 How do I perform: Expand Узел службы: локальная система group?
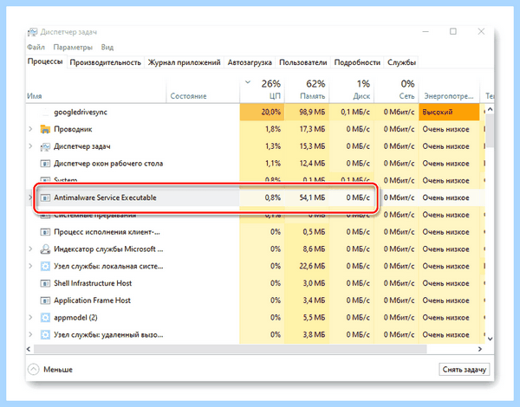click(30, 266)
